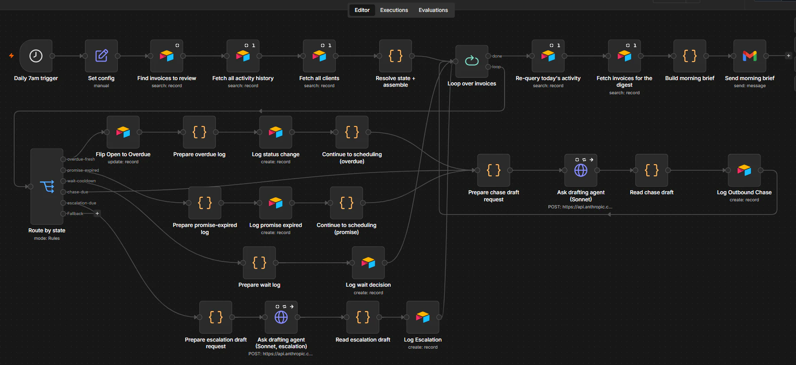Switch to the Executions tab
The image size is (796, 365).
click(x=394, y=10)
